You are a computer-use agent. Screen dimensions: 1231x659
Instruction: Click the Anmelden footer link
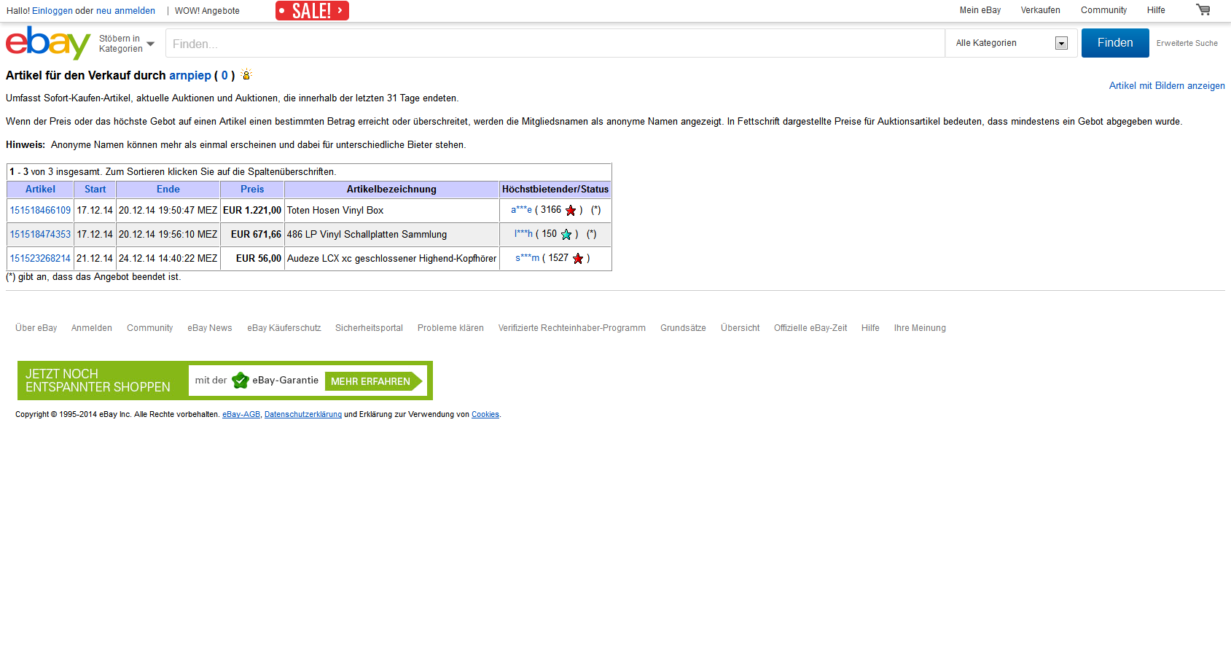click(92, 328)
